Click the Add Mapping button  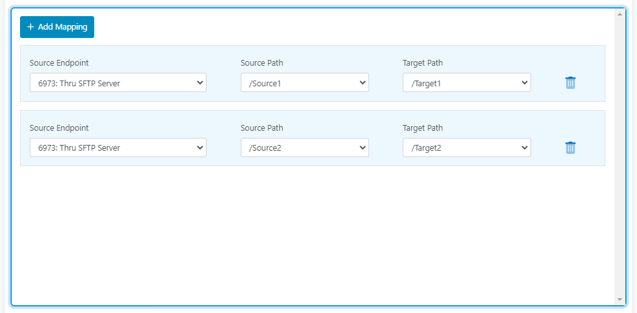(x=57, y=27)
